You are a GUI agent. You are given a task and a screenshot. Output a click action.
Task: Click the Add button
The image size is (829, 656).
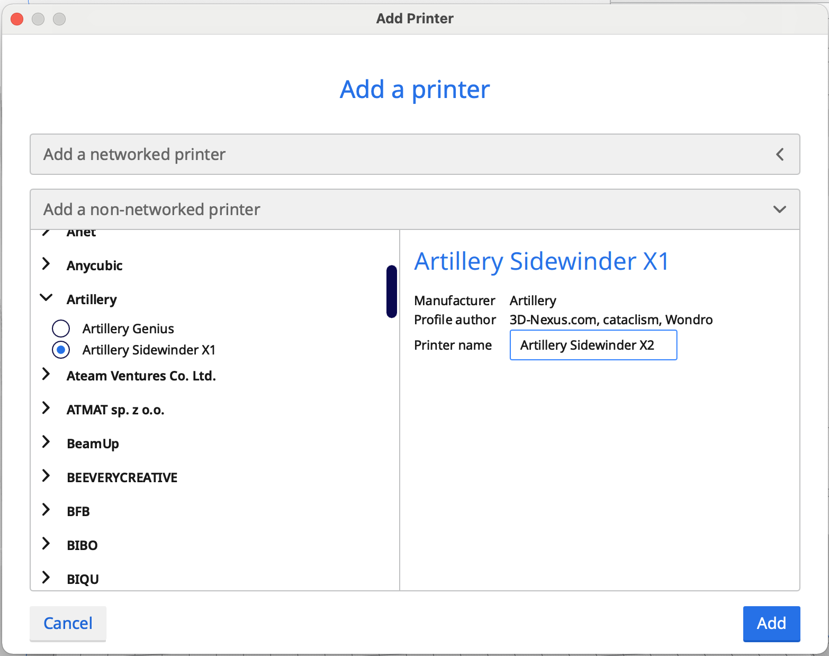(x=771, y=623)
